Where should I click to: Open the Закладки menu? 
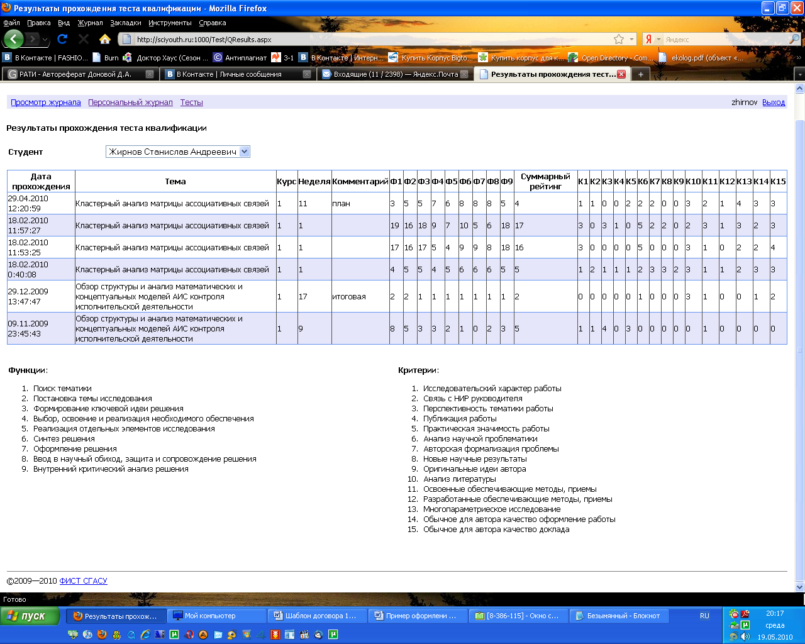[126, 23]
